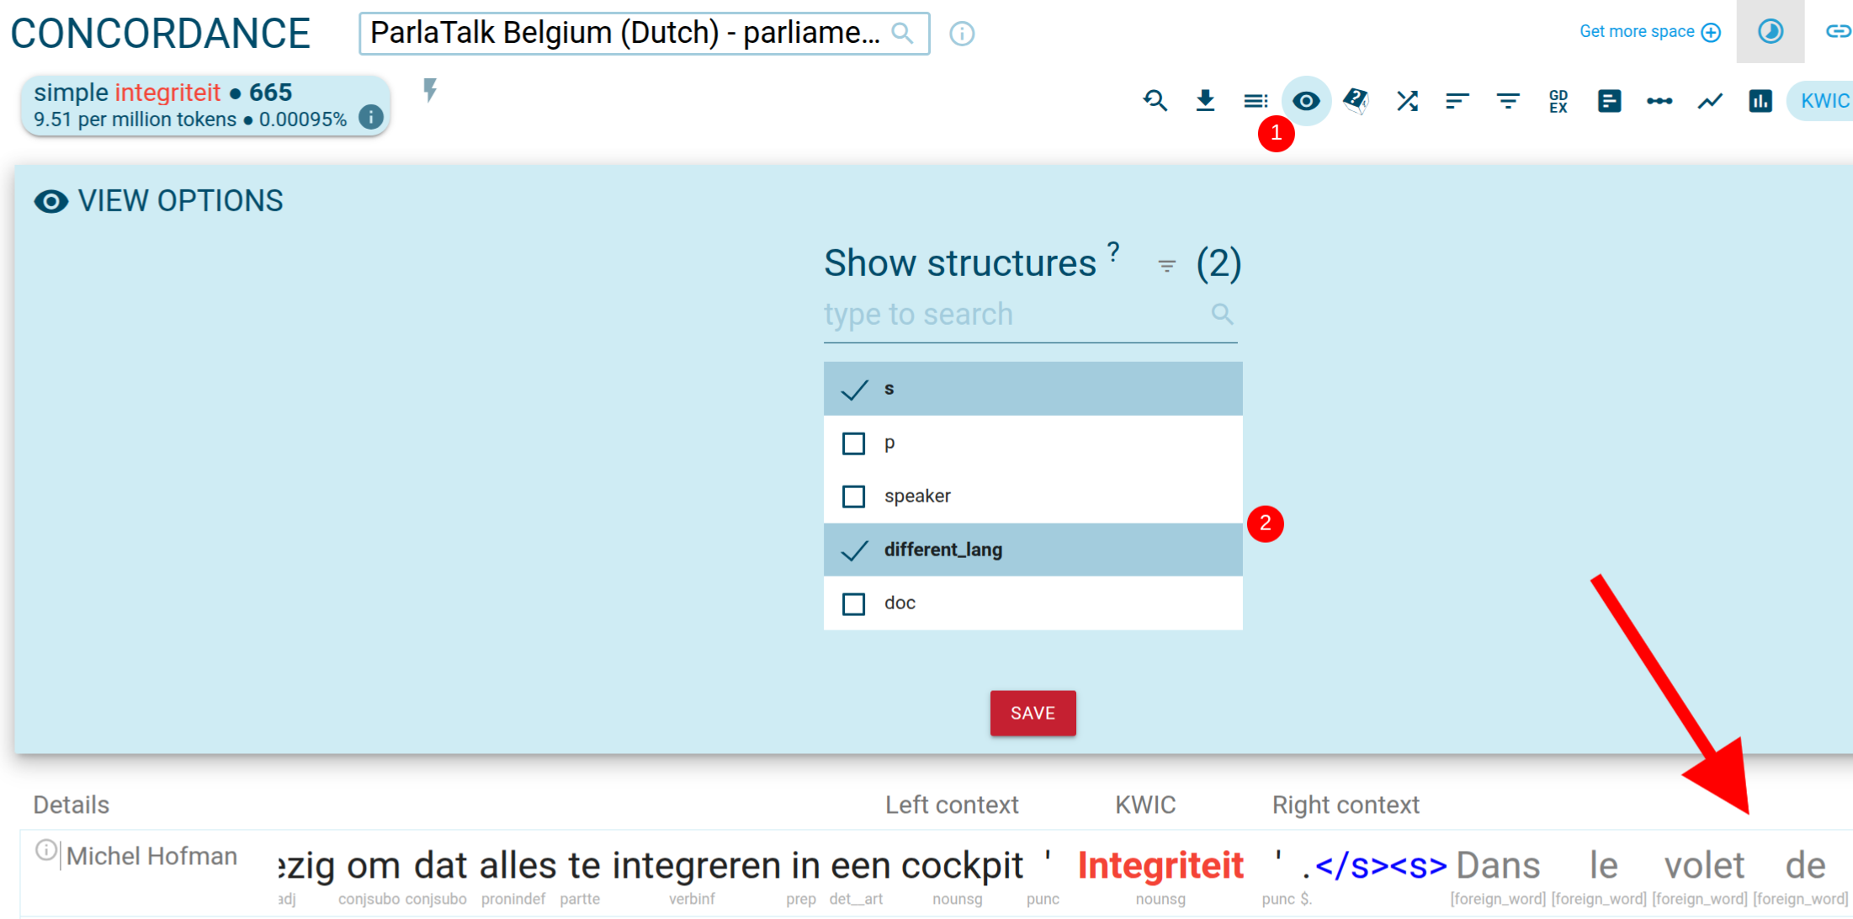This screenshot has width=1853, height=919.
Task: Click the Get more space link
Action: pyautogui.click(x=1637, y=31)
